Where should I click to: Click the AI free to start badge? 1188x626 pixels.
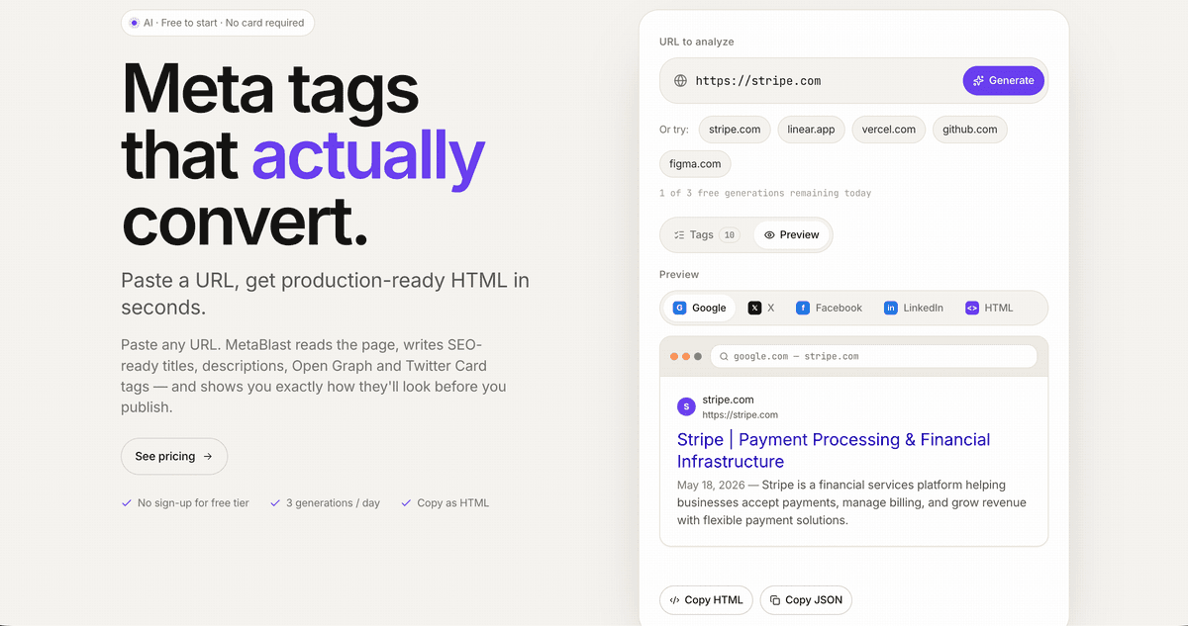[x=218, y=23]
